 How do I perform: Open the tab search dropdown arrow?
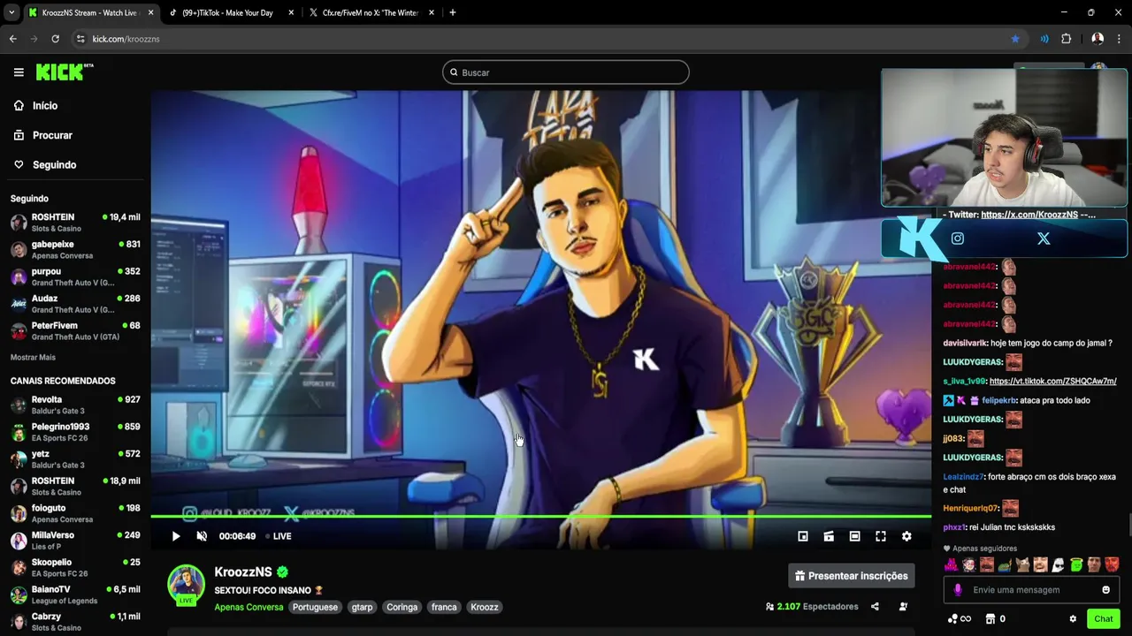pyautogui.click(x=11, y=13)
